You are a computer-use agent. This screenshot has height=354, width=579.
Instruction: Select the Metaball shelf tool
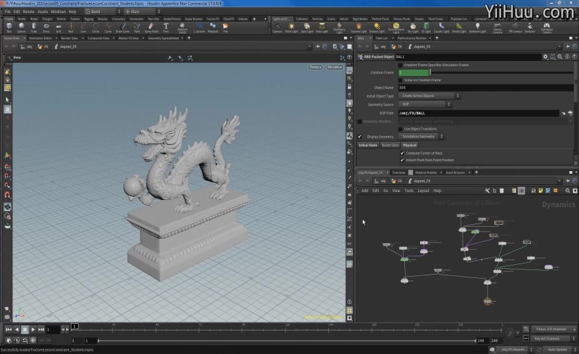click(213, 28)
